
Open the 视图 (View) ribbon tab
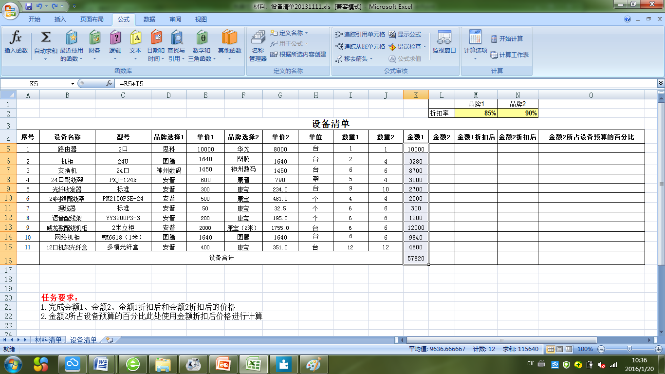point(201,19)
